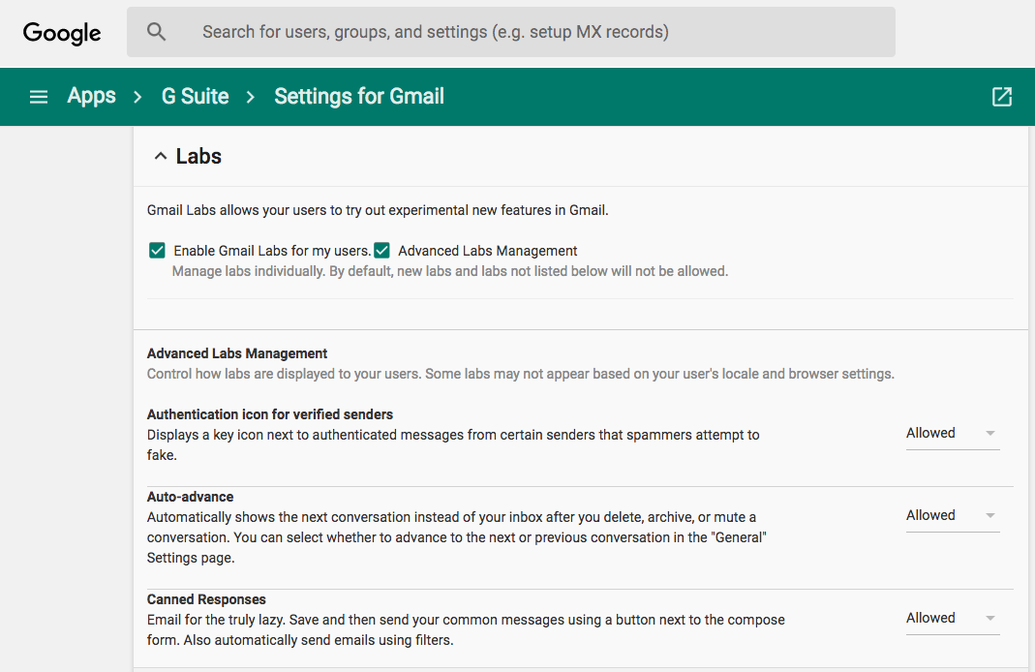The height and width of the screenshot is (672, 1035).
Task: Go to Apps breadcrumb
Action: (91, 97)
